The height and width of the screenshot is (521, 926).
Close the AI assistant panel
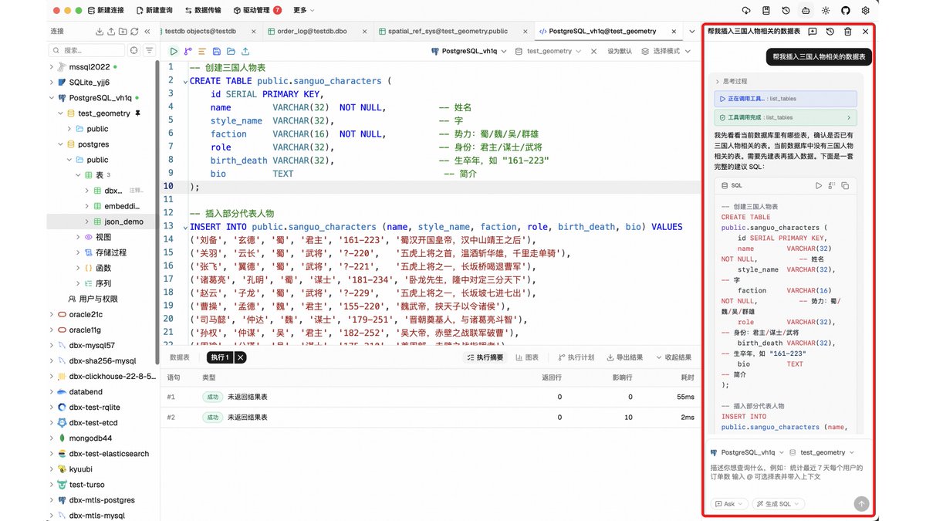point(865,32)
